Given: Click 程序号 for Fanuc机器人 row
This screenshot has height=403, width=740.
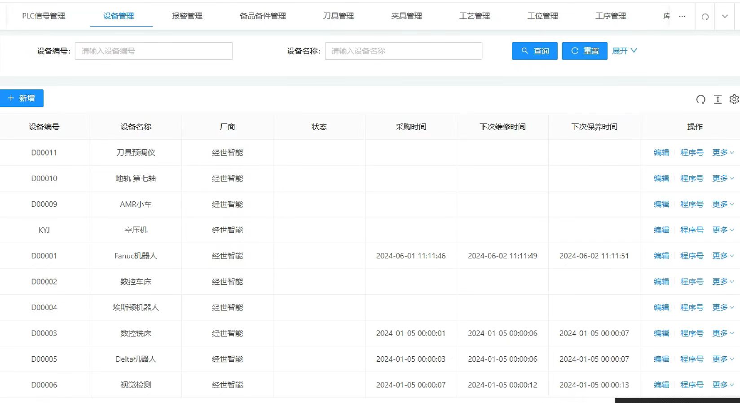Looking at the screenshot, I should pos(692,256).
